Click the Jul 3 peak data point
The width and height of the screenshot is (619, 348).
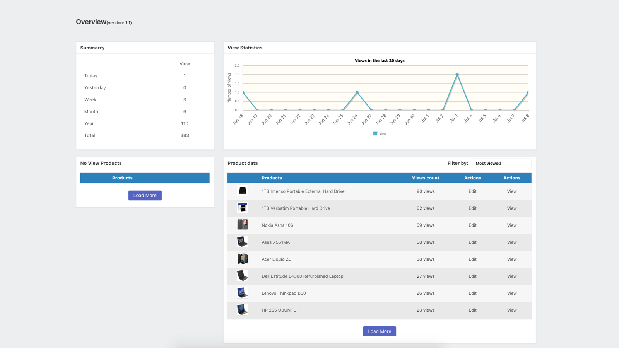coord(457,75)
